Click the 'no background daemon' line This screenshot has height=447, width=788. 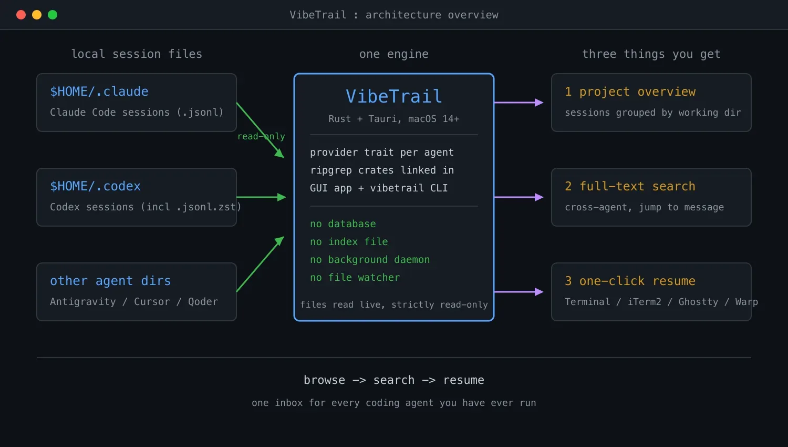point(370,260)
